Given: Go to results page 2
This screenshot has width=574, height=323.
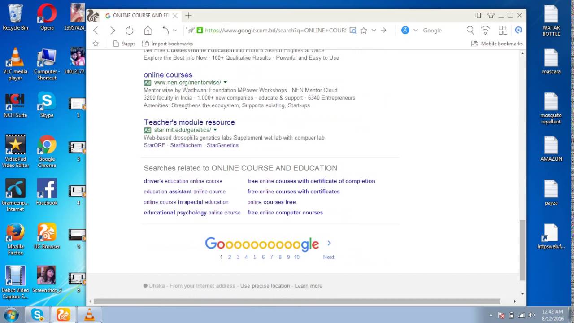Looking at the screenshot, I should (x=229, y=257).
